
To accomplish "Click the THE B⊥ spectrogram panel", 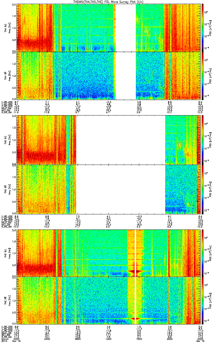I will (108, 253).
